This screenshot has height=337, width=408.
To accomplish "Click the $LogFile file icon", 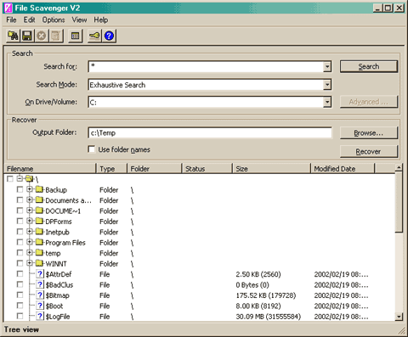I will tap(40, 316).
